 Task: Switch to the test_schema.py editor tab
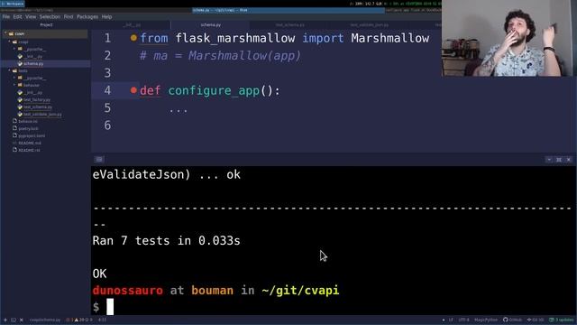coord(290,25)
